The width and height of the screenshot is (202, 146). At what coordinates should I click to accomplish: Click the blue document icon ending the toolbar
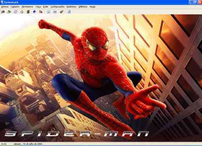coord(69,12)
